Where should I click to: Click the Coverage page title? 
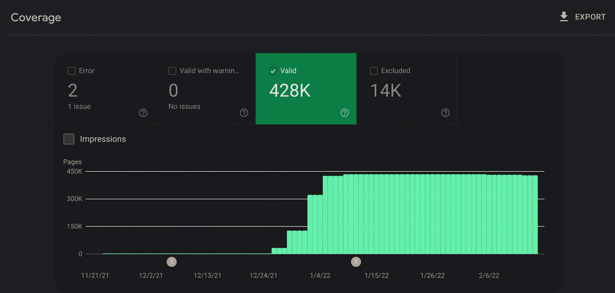[36, 18]
